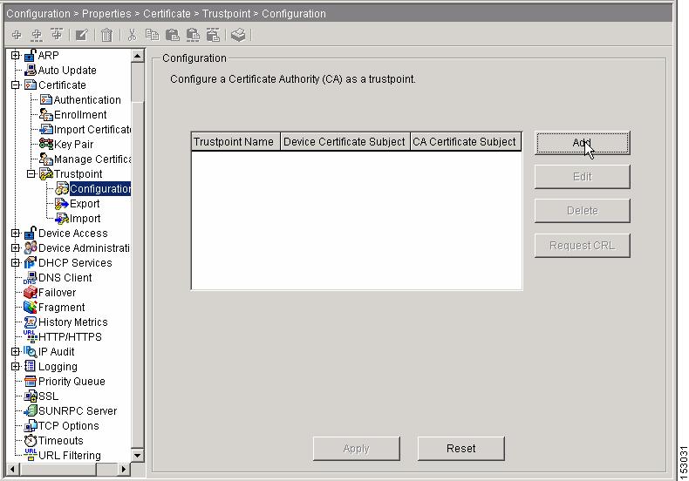Viewport: 689px width, 481px height.
Task: Click the History Metrics icon
Action: 31,322
